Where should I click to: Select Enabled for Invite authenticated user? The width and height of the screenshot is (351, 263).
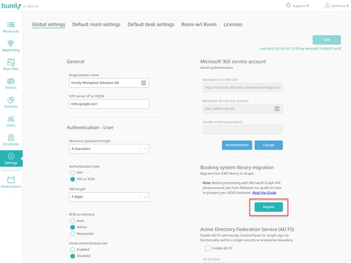coord(72,249)
